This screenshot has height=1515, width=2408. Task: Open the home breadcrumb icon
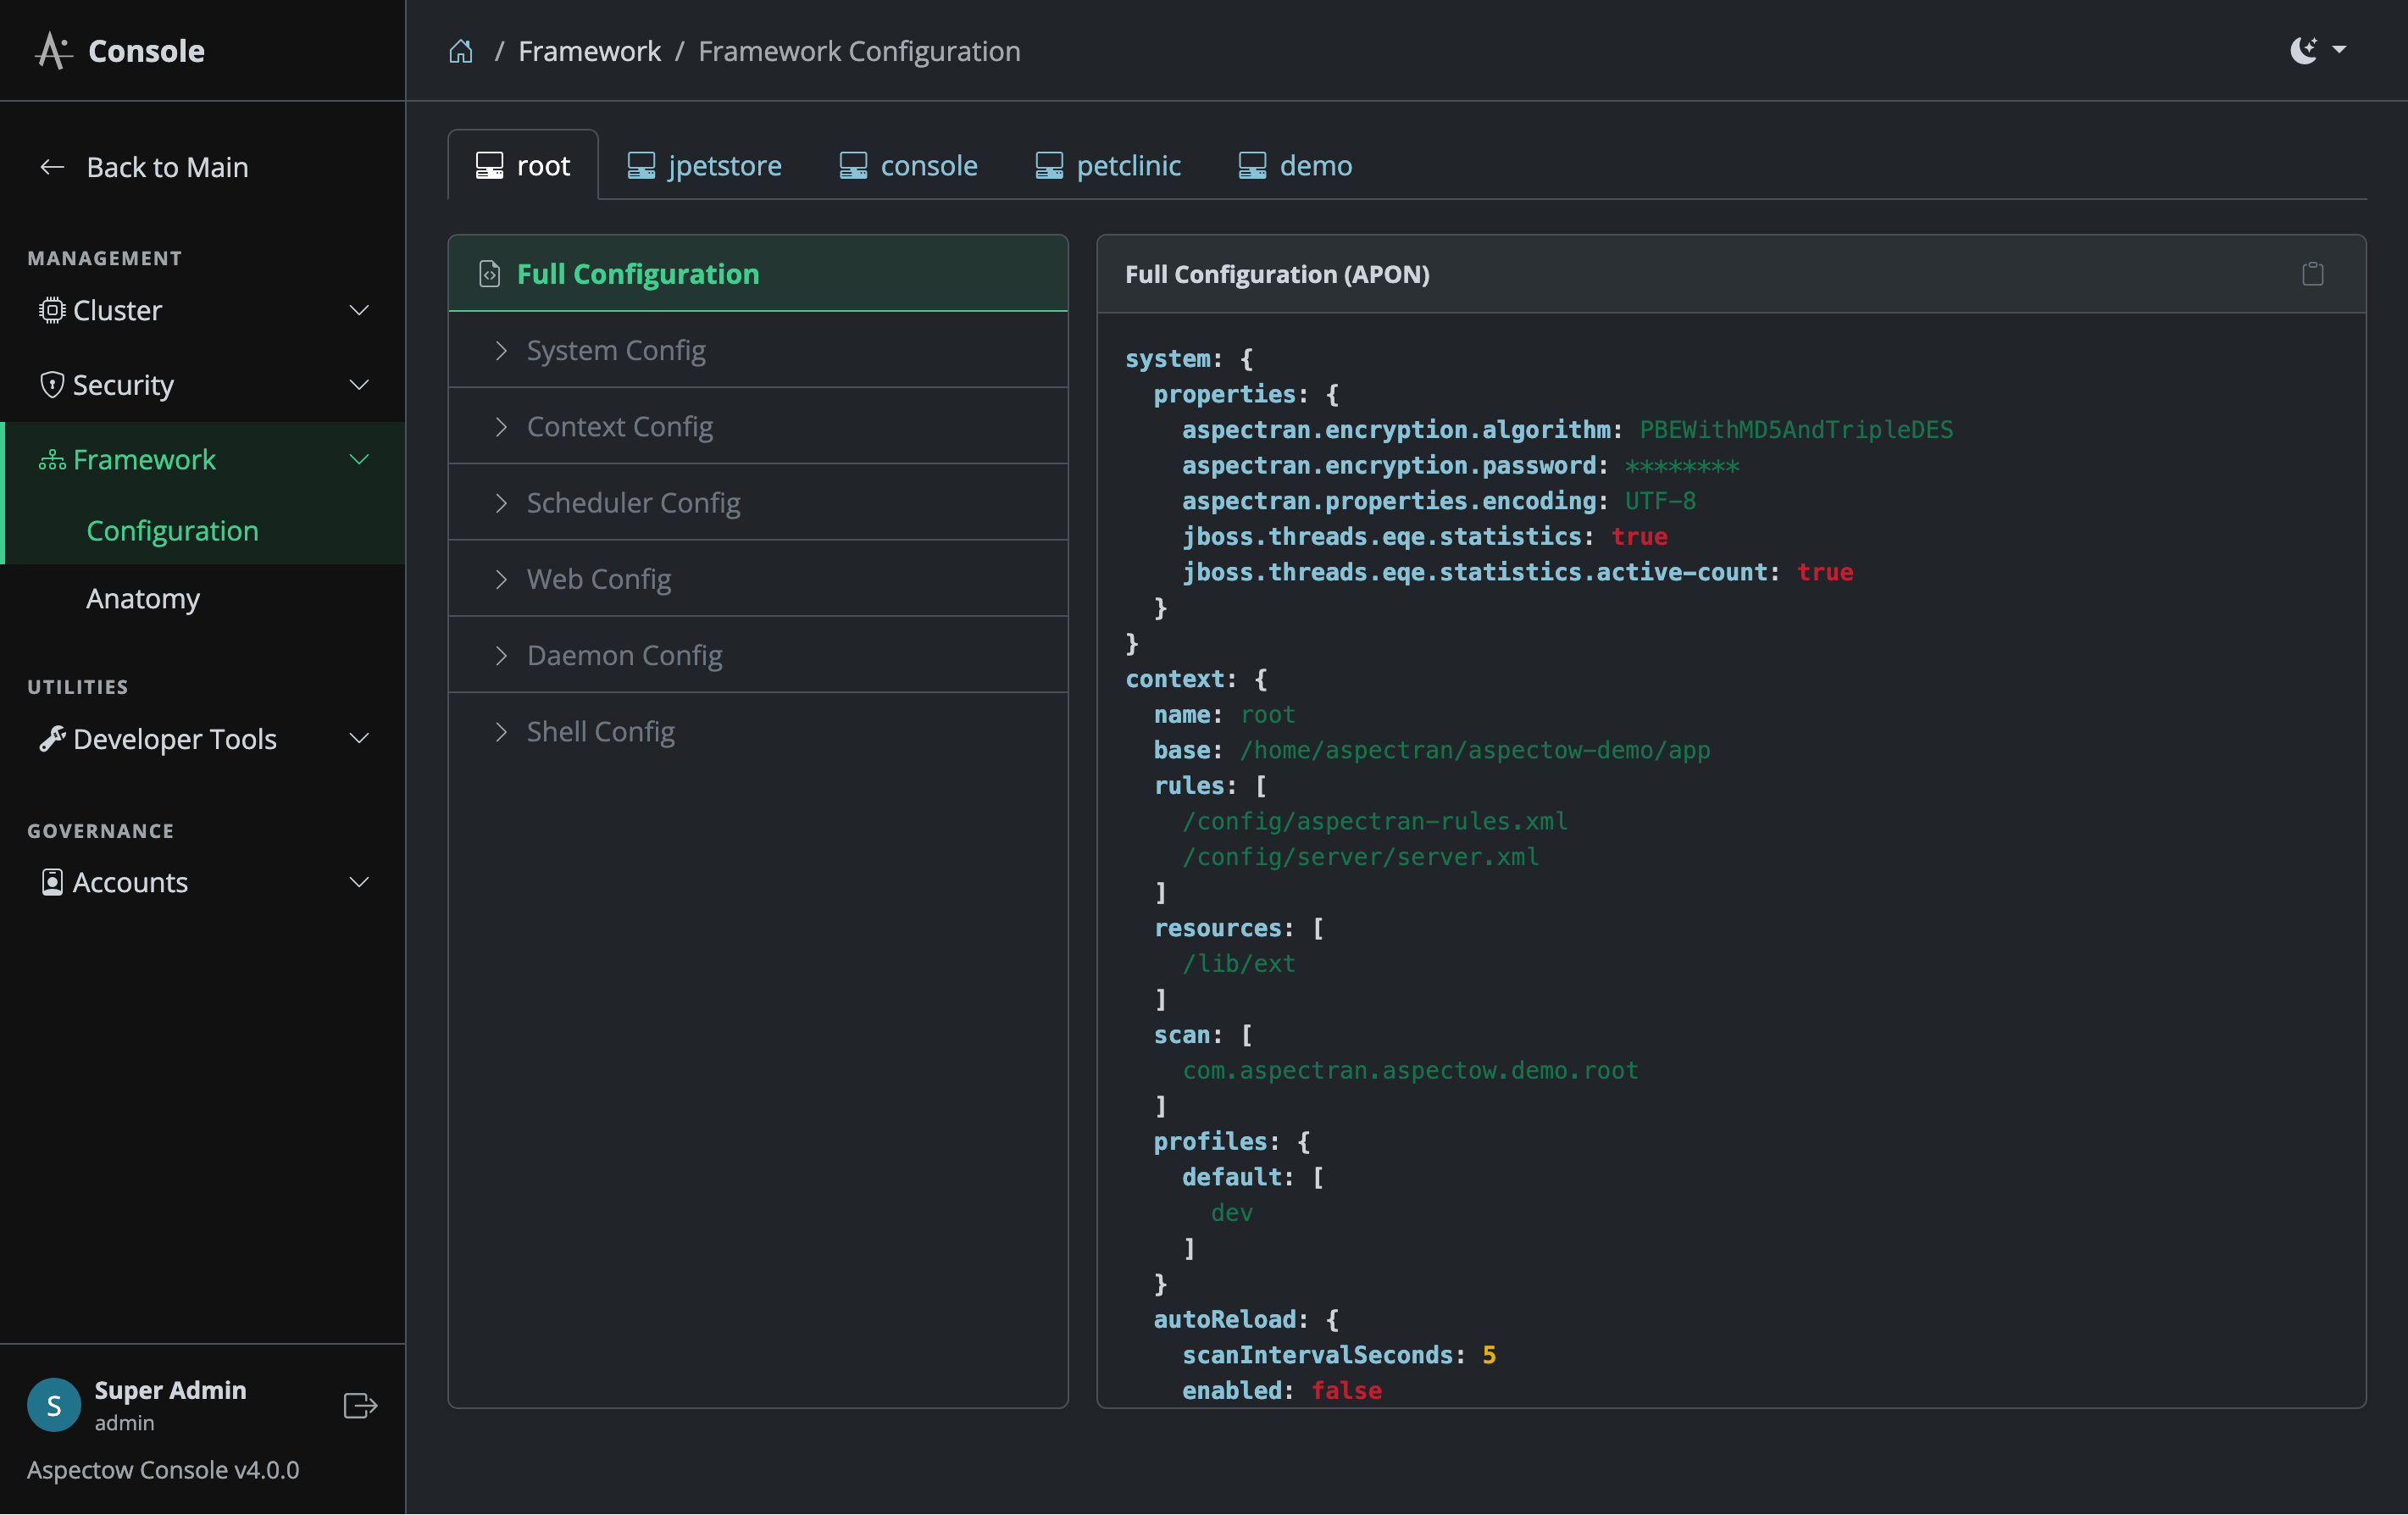460,51
